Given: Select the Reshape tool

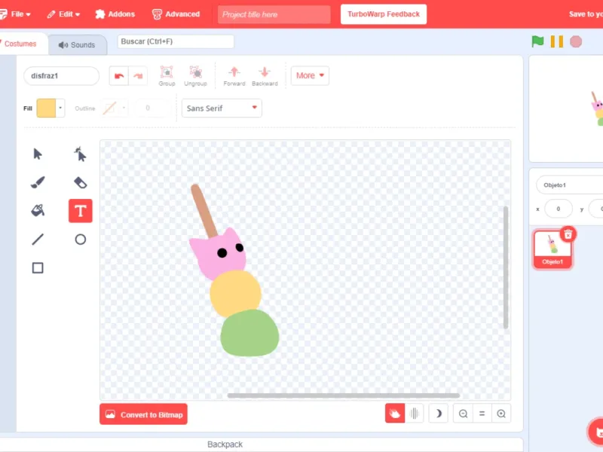Looking at the screenshot, I should click(x=81, y=154).
